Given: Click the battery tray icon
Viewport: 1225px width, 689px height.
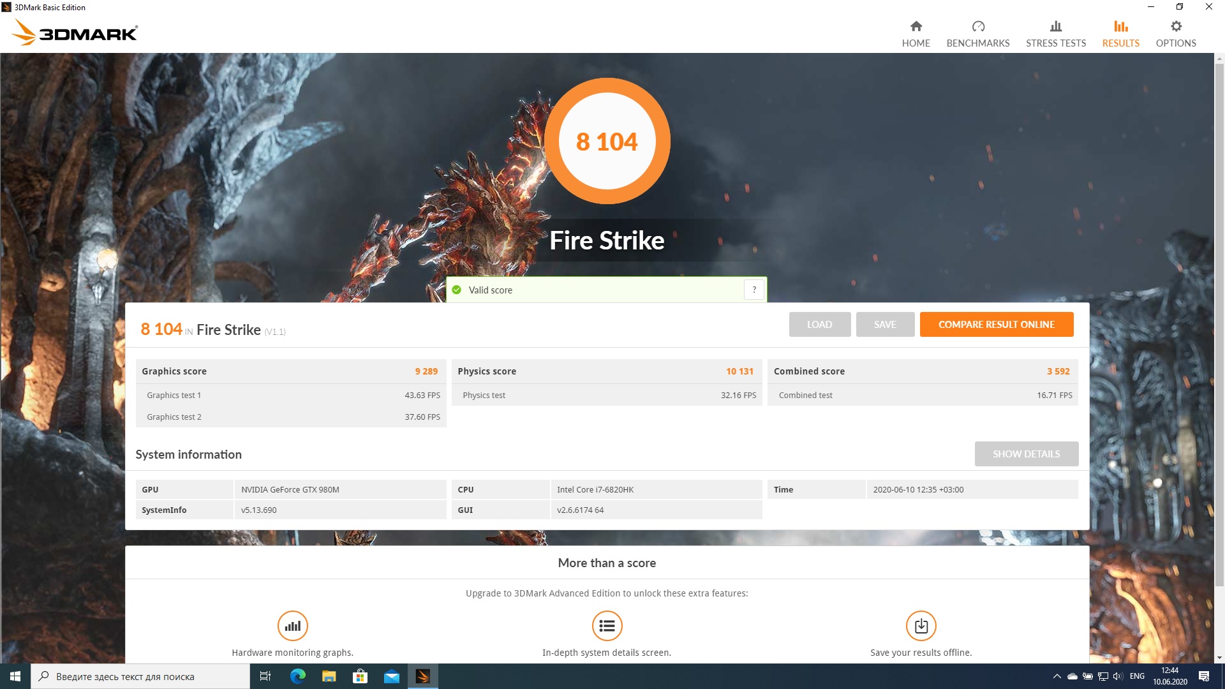Looking at the screenshot, I should [x=1088, y=676].
